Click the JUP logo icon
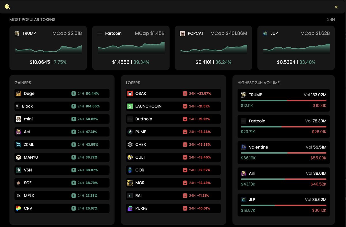 point(265,33)
